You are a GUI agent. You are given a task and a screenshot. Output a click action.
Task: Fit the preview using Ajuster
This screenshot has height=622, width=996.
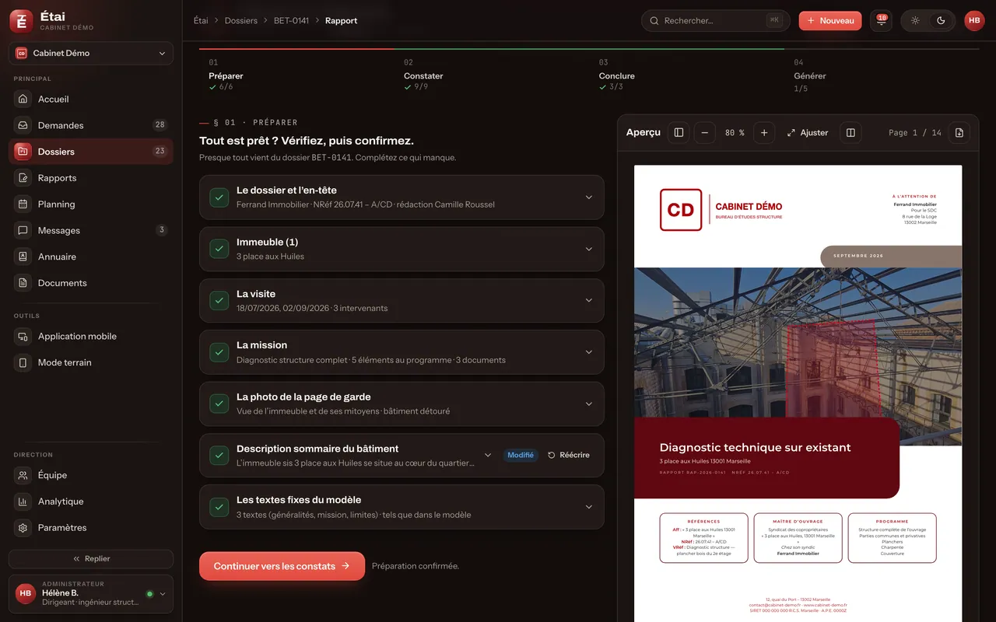(x=808, y=133)
